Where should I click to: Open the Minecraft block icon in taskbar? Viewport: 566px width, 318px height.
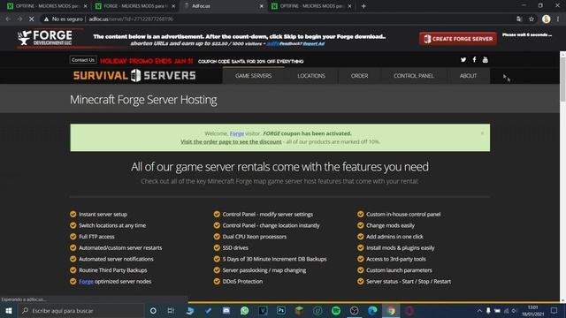(299, 310)
